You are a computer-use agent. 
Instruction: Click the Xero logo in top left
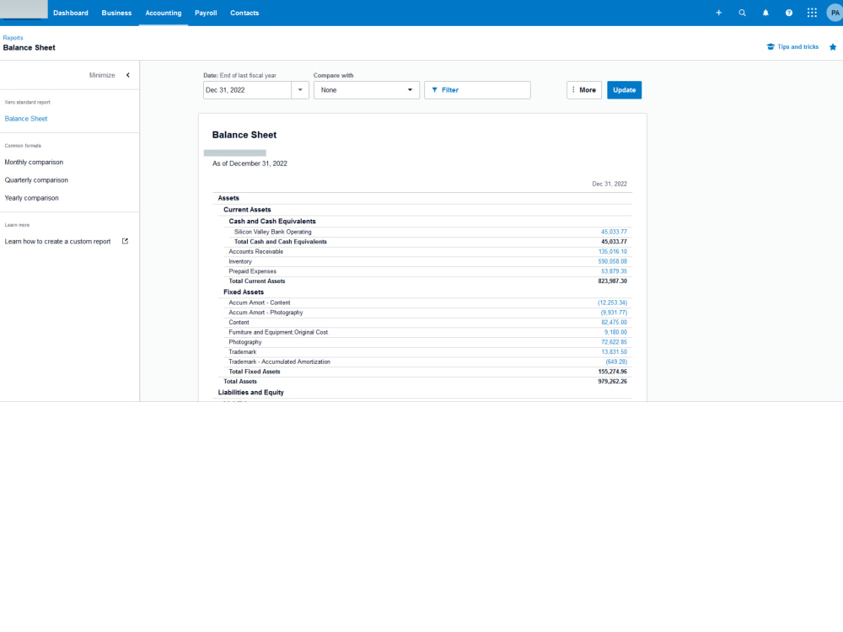click(23, 10)
